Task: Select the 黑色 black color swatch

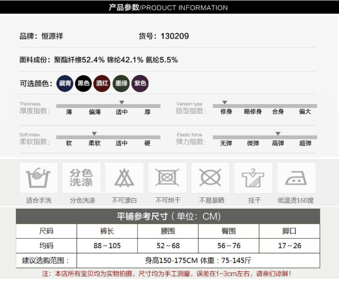Action: [84, 84]
